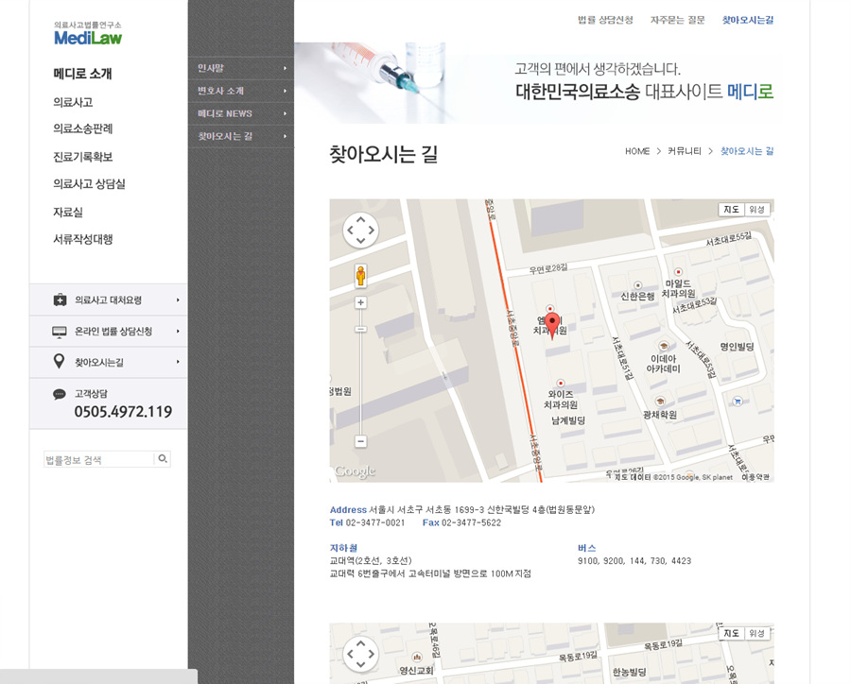Click arrow beside 의료사고 대처요령
Screen dimensions: 851x684
178,300
